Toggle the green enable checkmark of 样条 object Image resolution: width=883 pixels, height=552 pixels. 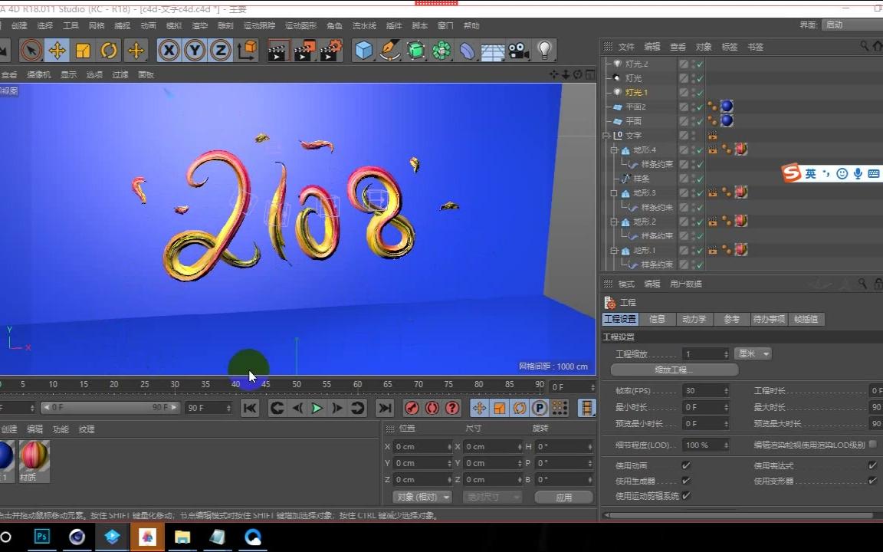pos(699,179)
